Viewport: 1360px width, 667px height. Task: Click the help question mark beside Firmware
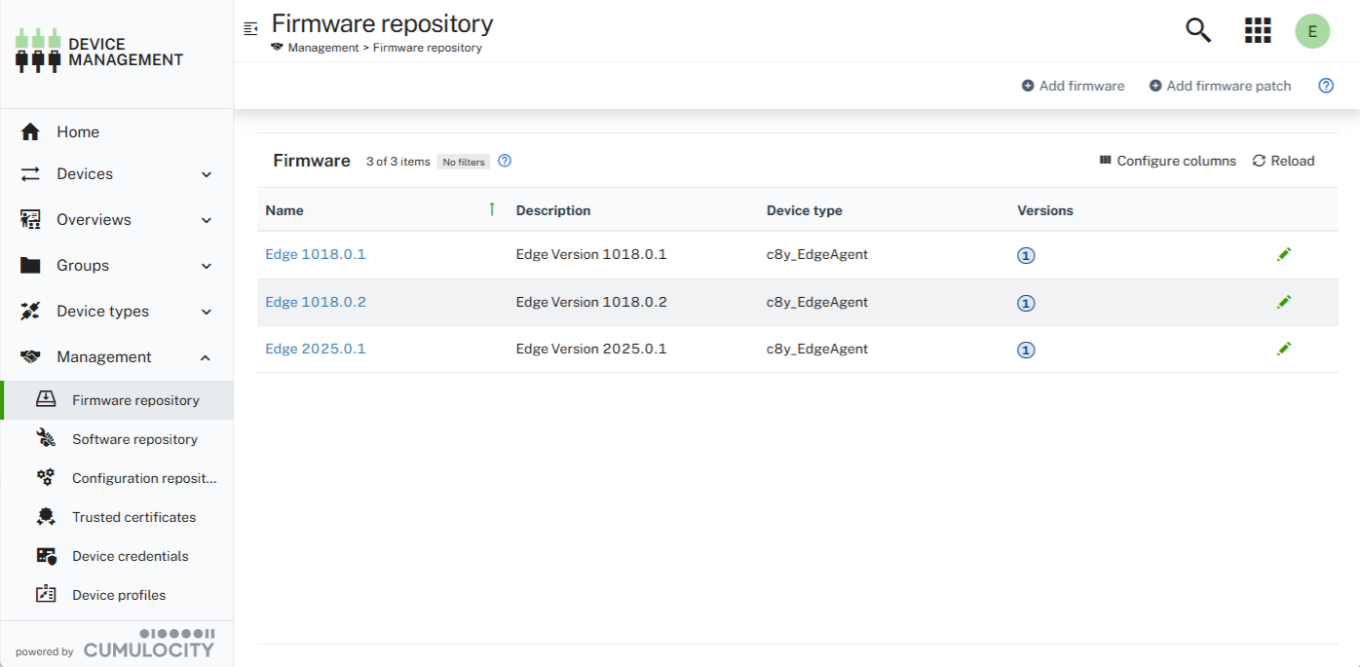pos(504,161)
